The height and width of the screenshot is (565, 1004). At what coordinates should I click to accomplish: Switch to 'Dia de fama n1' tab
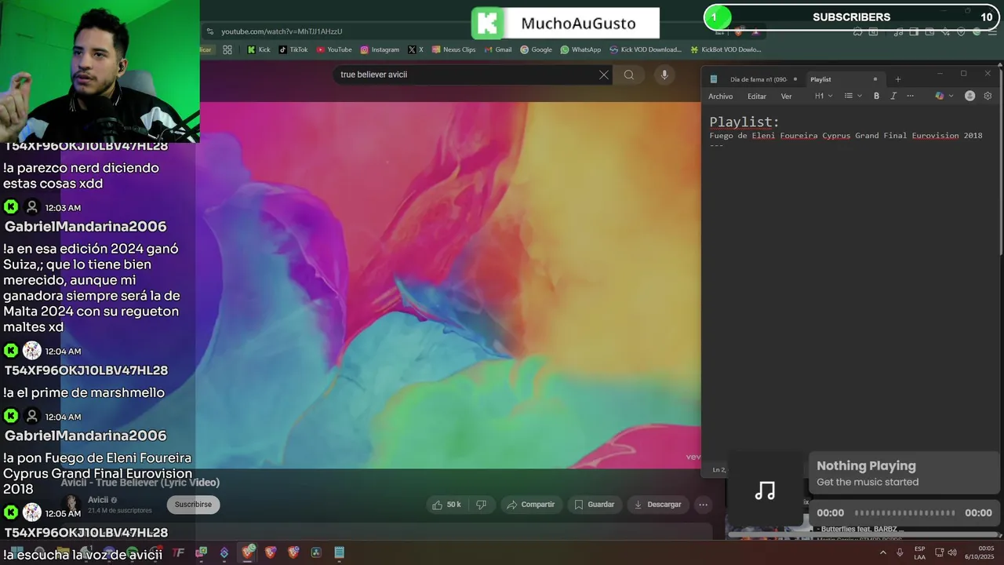(x=756, y=79)
